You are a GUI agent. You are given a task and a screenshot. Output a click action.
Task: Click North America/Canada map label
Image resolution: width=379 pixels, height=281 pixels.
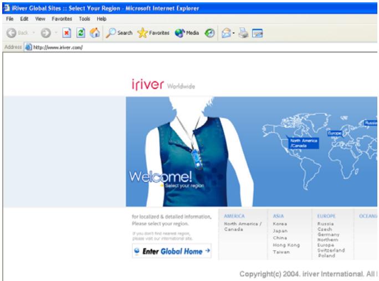tap(303, 143)
